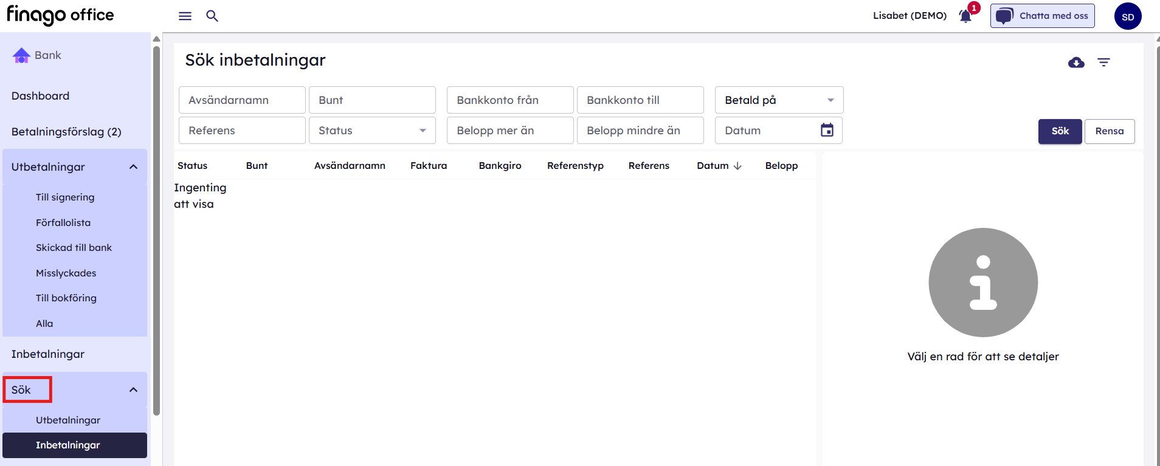The width and height of the screenshot is (1160, 466).
Task: Open the filter list icon
Action: tap(1103, 63)
